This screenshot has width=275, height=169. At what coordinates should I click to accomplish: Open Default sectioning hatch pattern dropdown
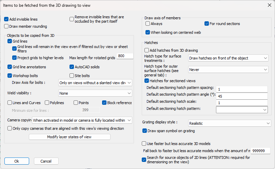tap(242, 110)
